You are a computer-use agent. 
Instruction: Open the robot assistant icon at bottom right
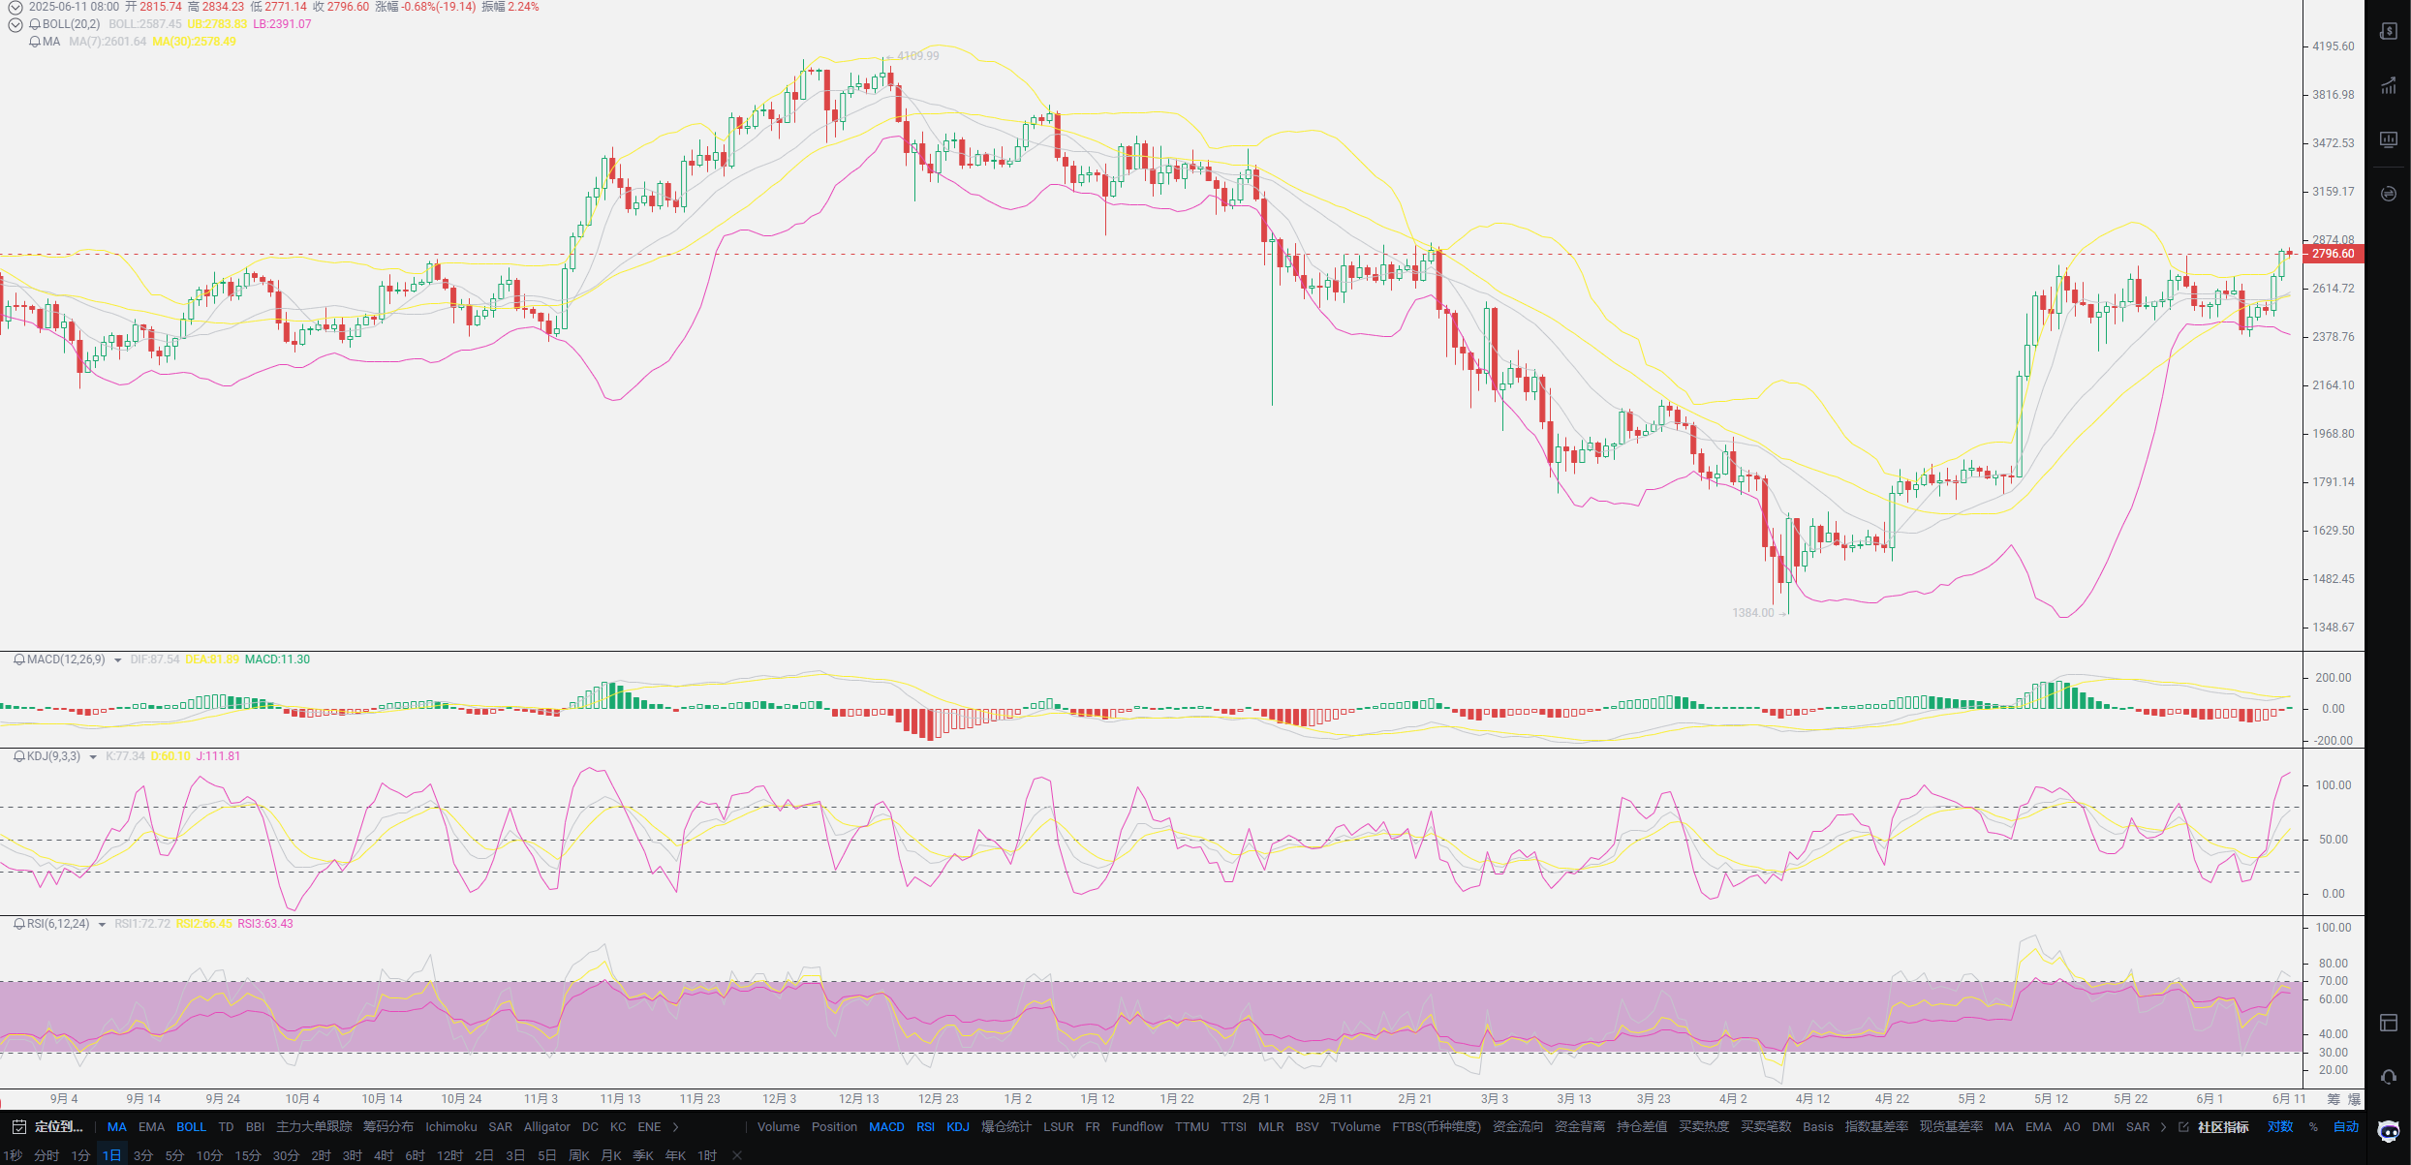pyautogui.click(x=2389, y=1130)
